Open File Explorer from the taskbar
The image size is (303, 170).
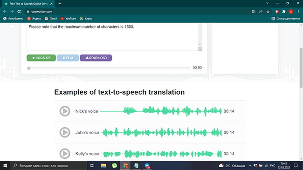pyautogui.click(x=103, y=165)
